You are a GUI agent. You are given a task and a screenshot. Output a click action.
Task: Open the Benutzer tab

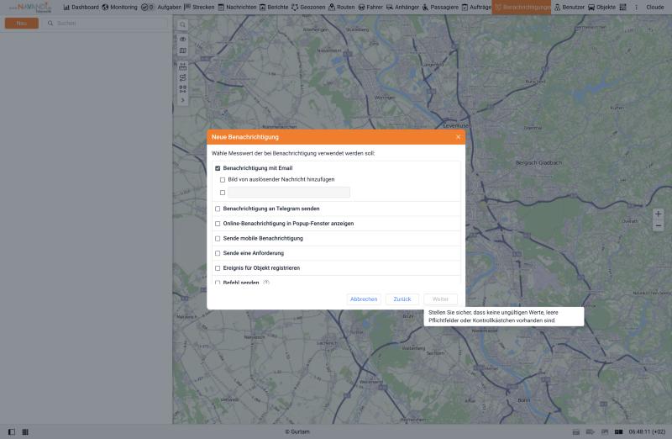coord(570,8)
